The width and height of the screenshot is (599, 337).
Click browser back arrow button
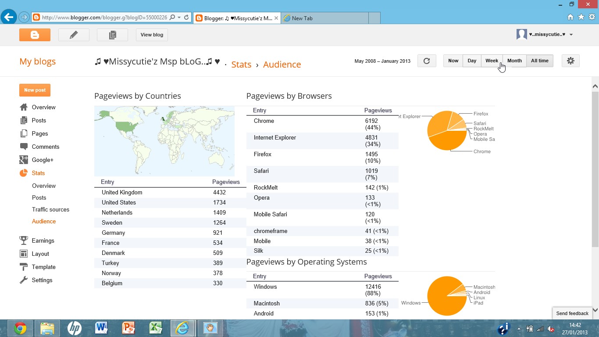(9, 18)
